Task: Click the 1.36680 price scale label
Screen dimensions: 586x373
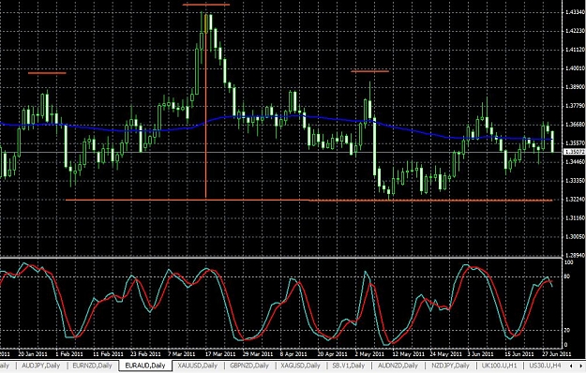Action: pos(575,124)
